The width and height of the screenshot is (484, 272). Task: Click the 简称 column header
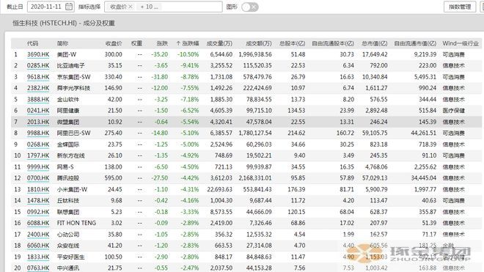62,43
